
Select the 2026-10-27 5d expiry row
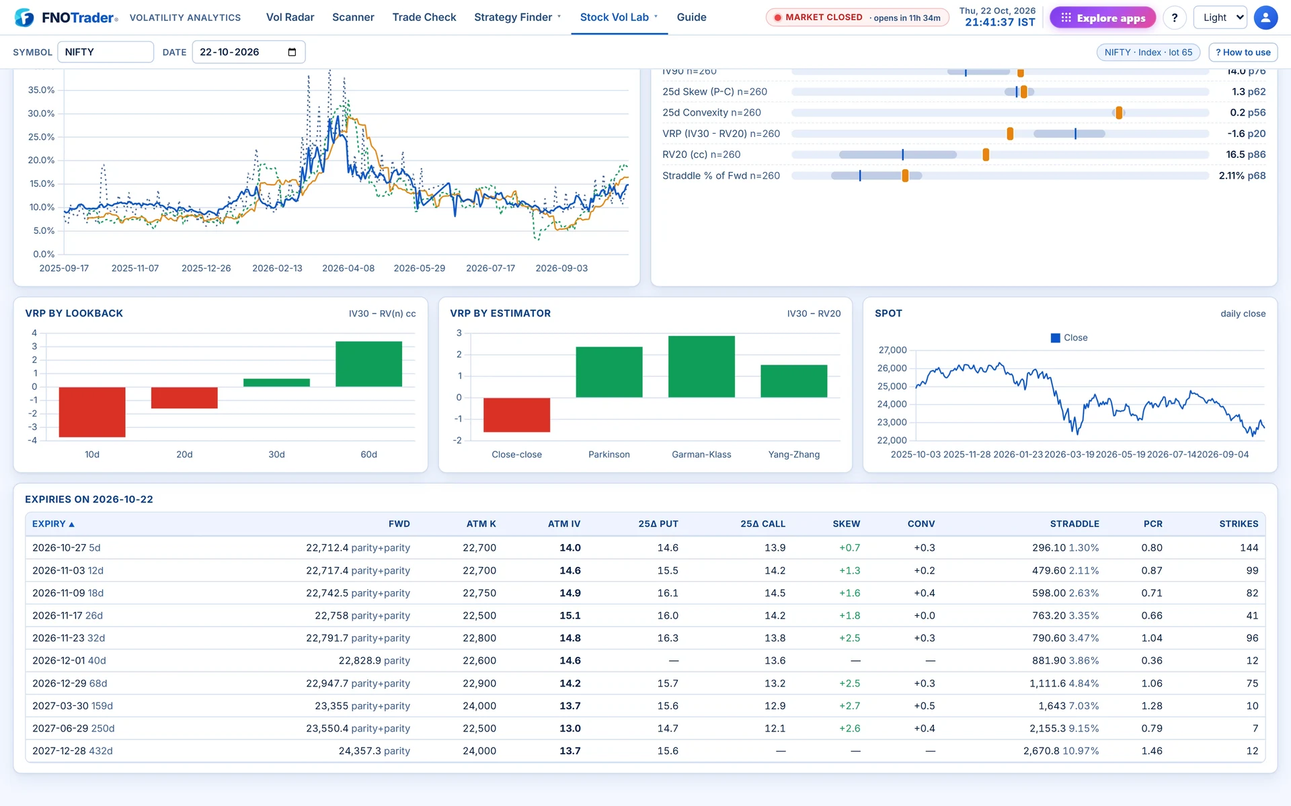tap(645, 547)
